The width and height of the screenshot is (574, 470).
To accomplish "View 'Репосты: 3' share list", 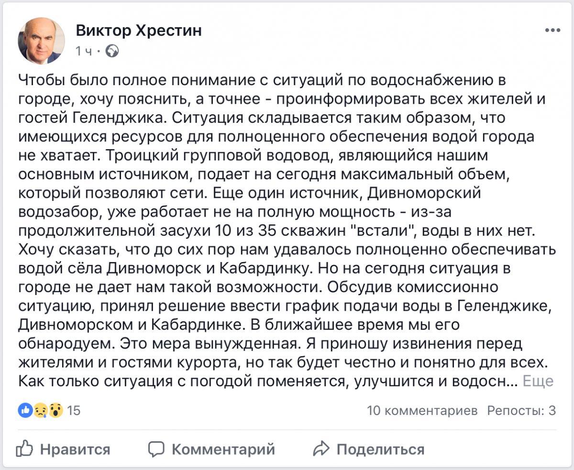I will click(521, 410).
